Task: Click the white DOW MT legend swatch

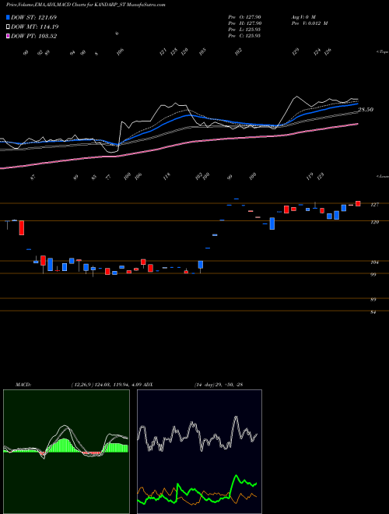Action: 8,26
